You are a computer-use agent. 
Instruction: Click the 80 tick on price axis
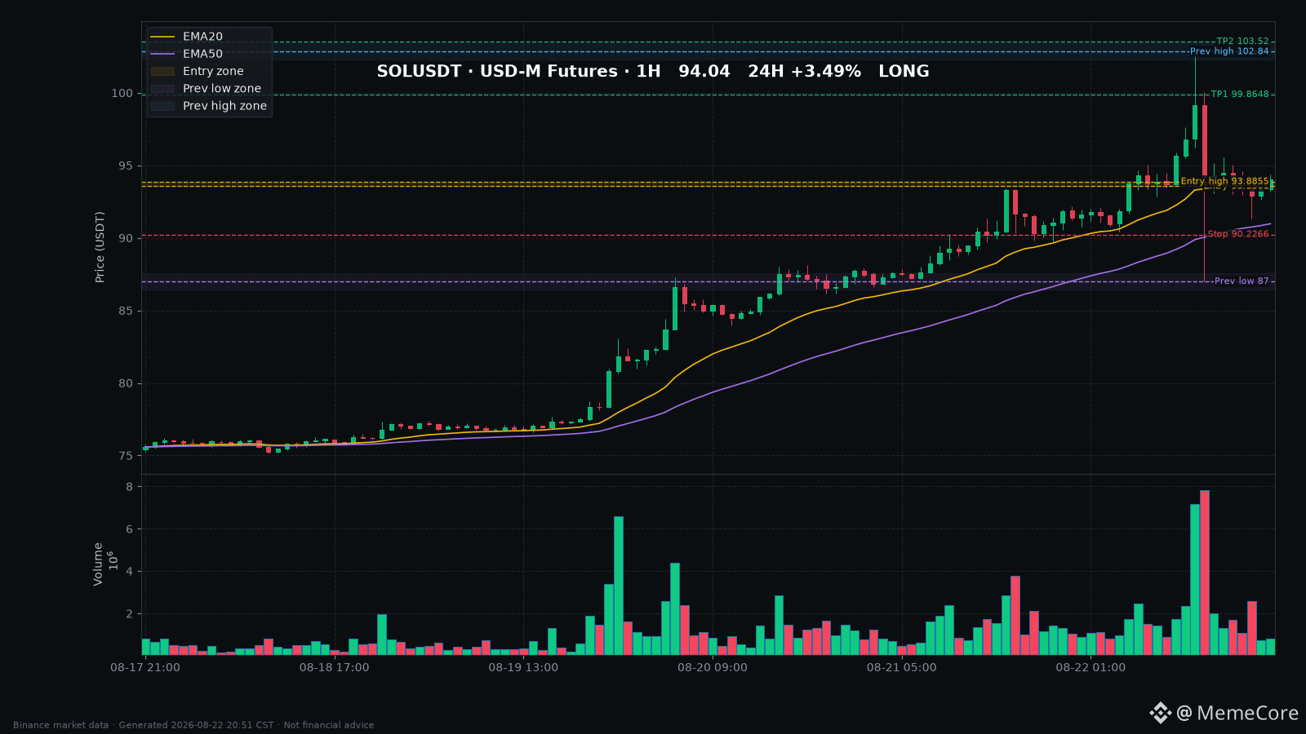click(x=125, y=384)
